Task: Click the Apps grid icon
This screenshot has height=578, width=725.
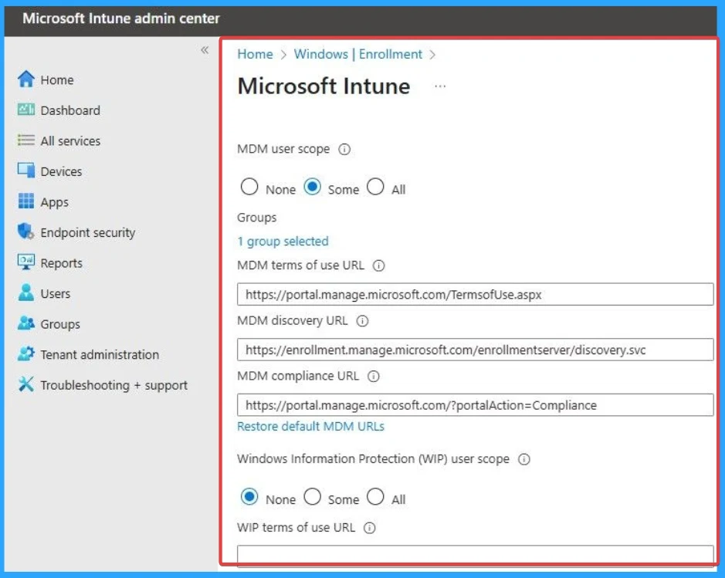Action: 26,201
